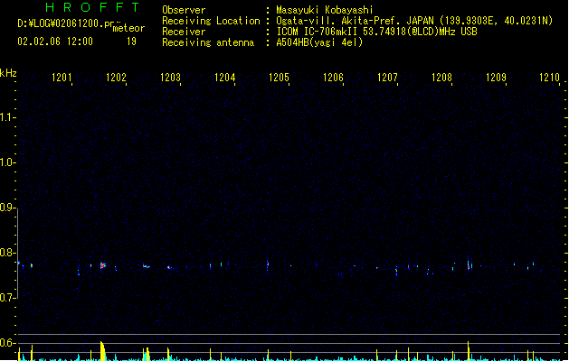This screenshot has width=569, height=361.
Task: Click the kHz axis unit label
Action: (x=8, y=73)
